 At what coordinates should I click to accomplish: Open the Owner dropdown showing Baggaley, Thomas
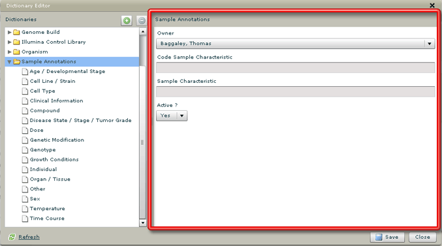click(x=295, y=44)
